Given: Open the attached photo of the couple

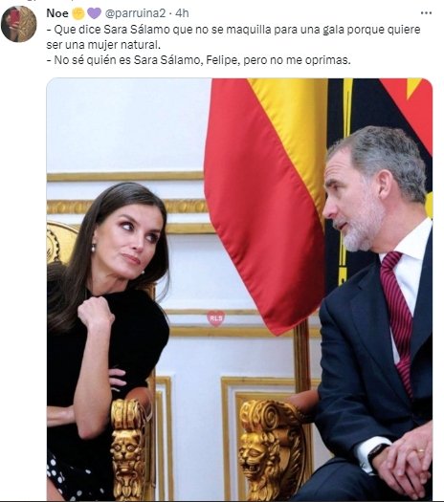Looking at the screenshot, I should coord(239,289).
